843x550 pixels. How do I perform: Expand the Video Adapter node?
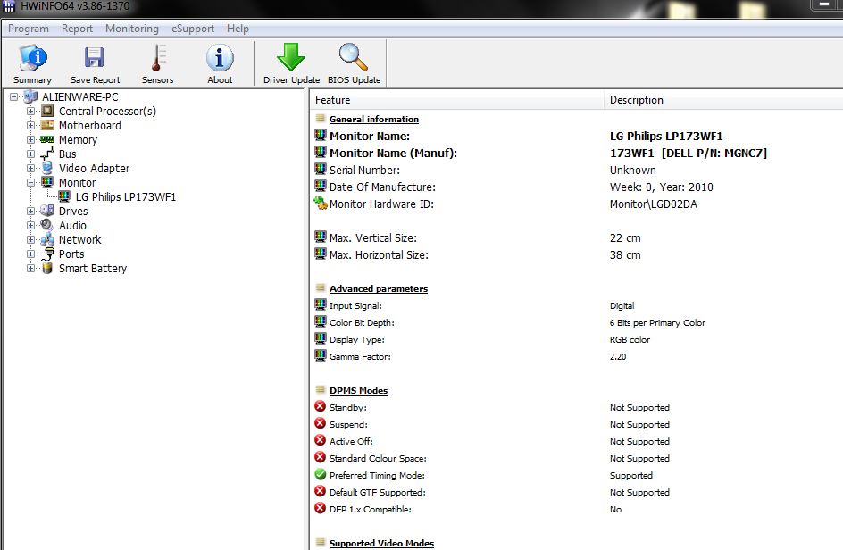pyautogui.click(x=30, y=168)
